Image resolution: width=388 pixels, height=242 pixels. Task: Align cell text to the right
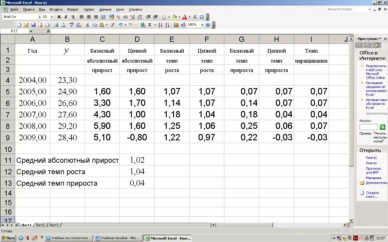click(x=96, y=17)
